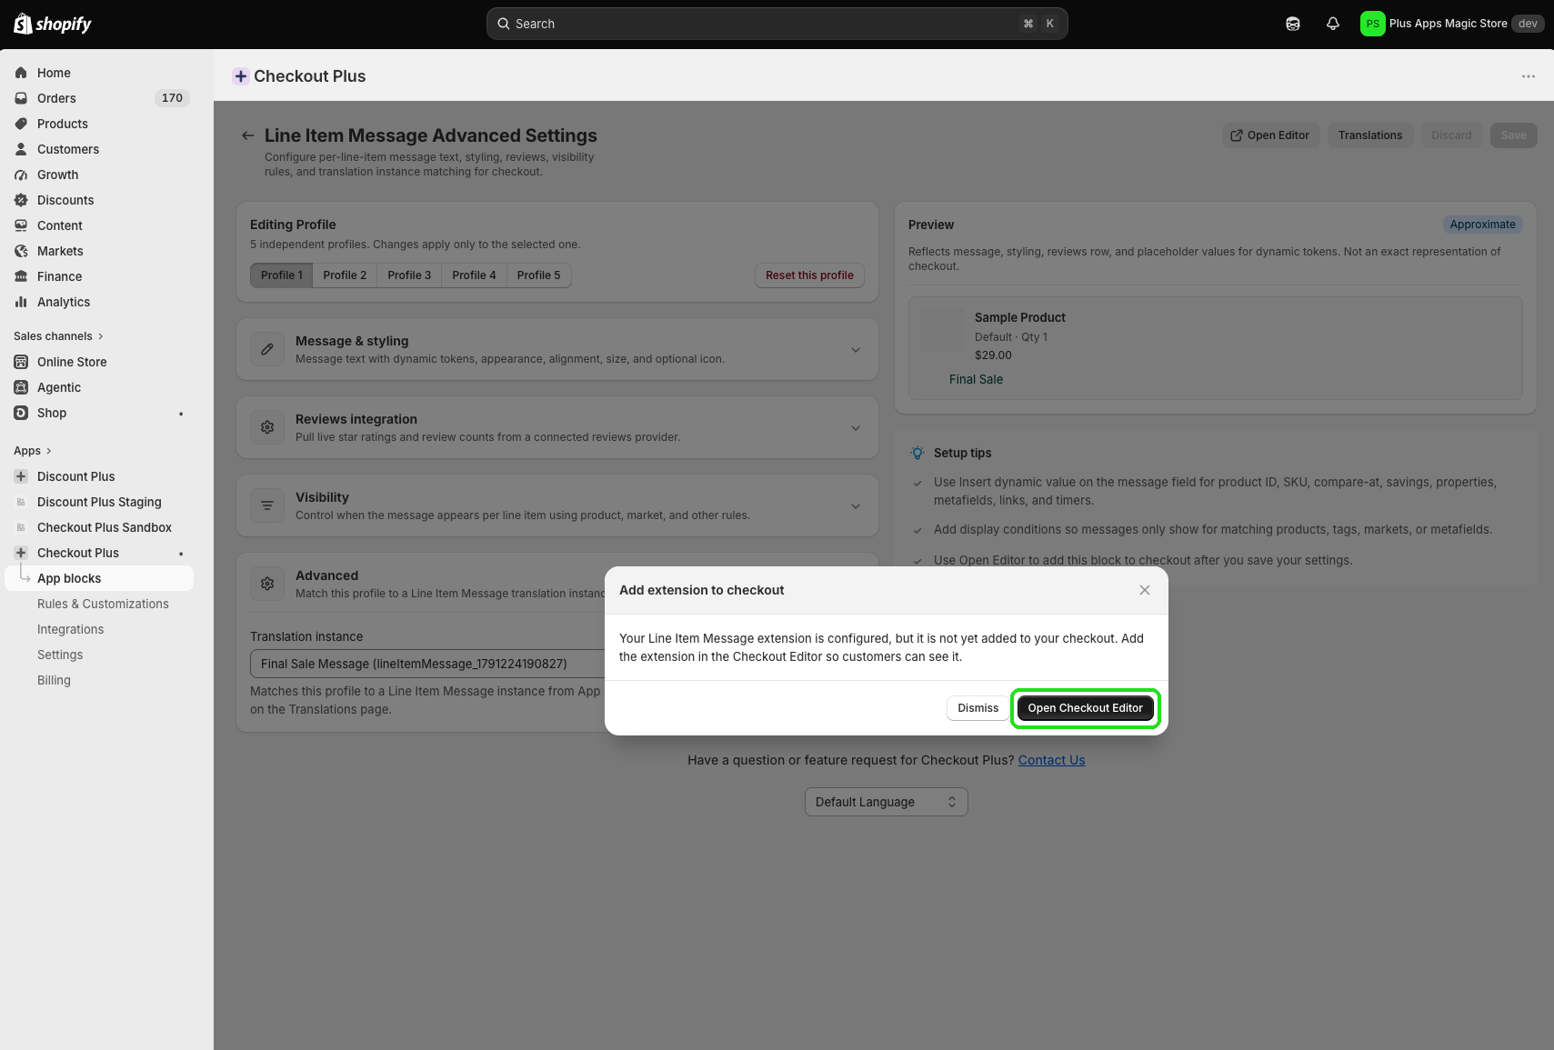Viewport: 1554px width, 1050px height.
Task: Click the Discounts badge icon
Action: (21, 200)
